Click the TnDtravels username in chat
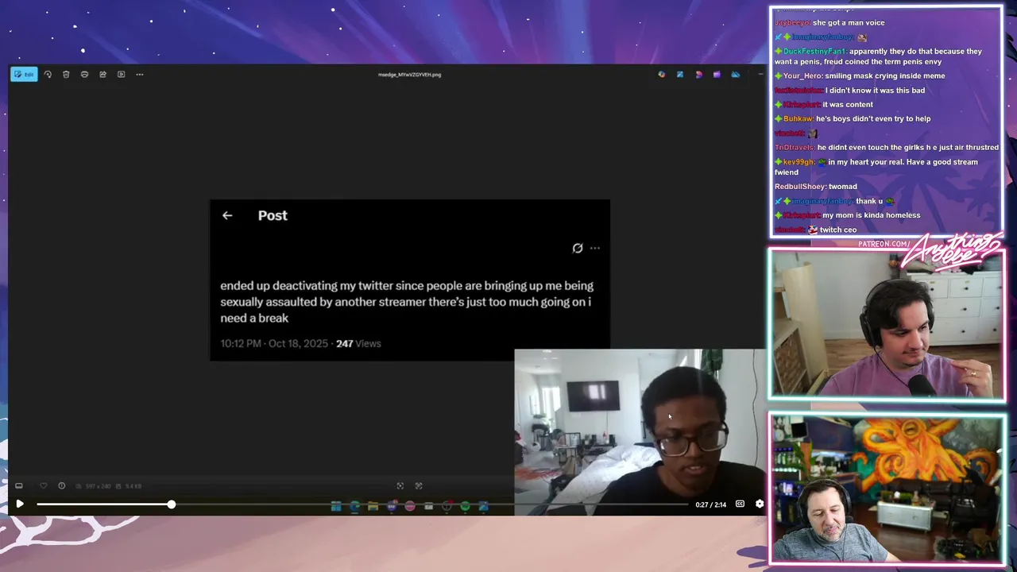Screen dimensions: 1017x572 [x=794, y=148]
